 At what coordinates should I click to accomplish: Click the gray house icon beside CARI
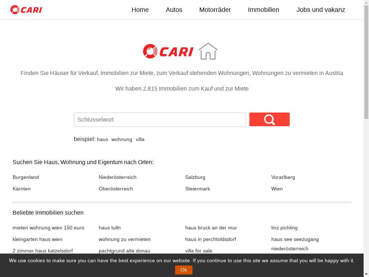point(208,51)
